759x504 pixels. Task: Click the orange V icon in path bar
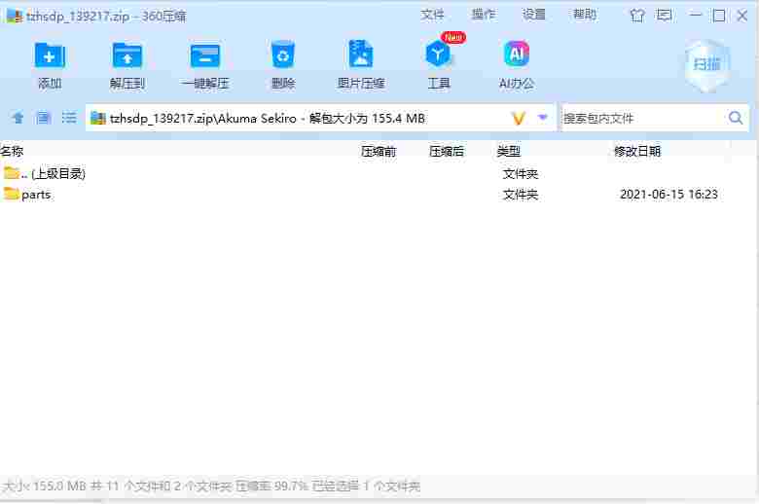(x=519, y=118)
